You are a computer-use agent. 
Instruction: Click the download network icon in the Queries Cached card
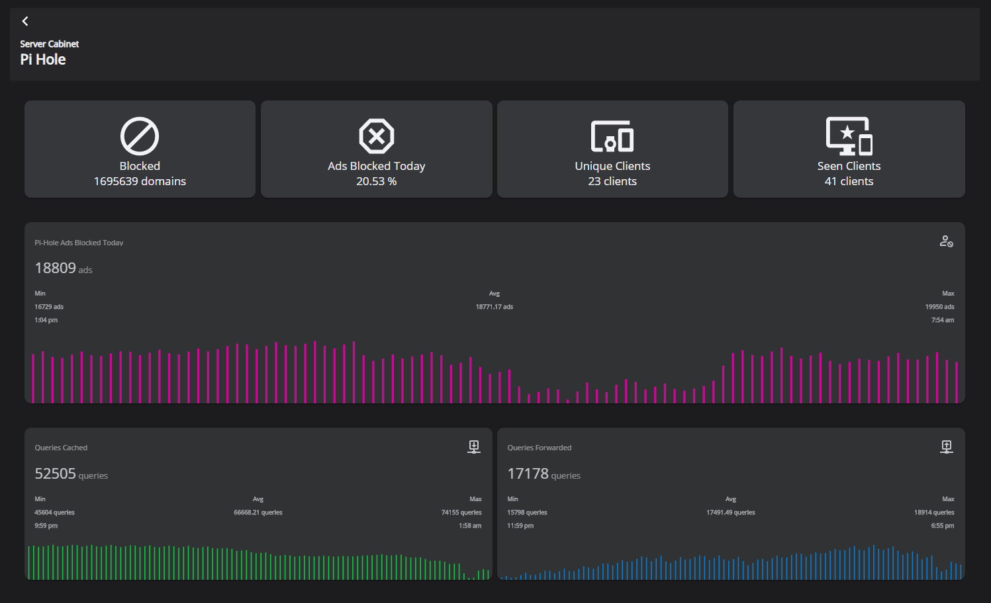(474, 447)
